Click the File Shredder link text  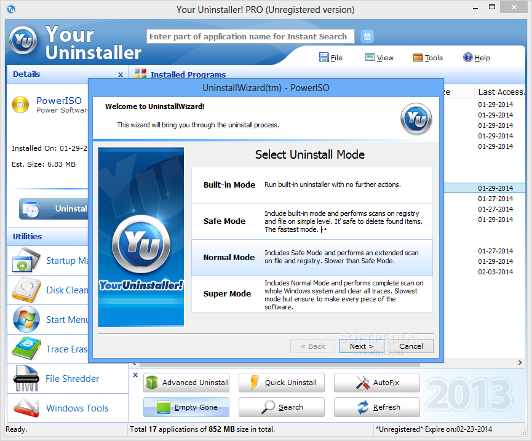click(x=73, y=379)
